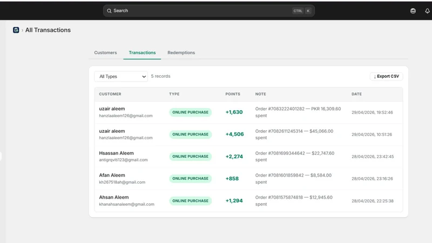Click email kh267518ah@gmail.com
Image resolution: width=432 pixels, height=243 pixels.
pyautogui.click(x=122, y=182)
